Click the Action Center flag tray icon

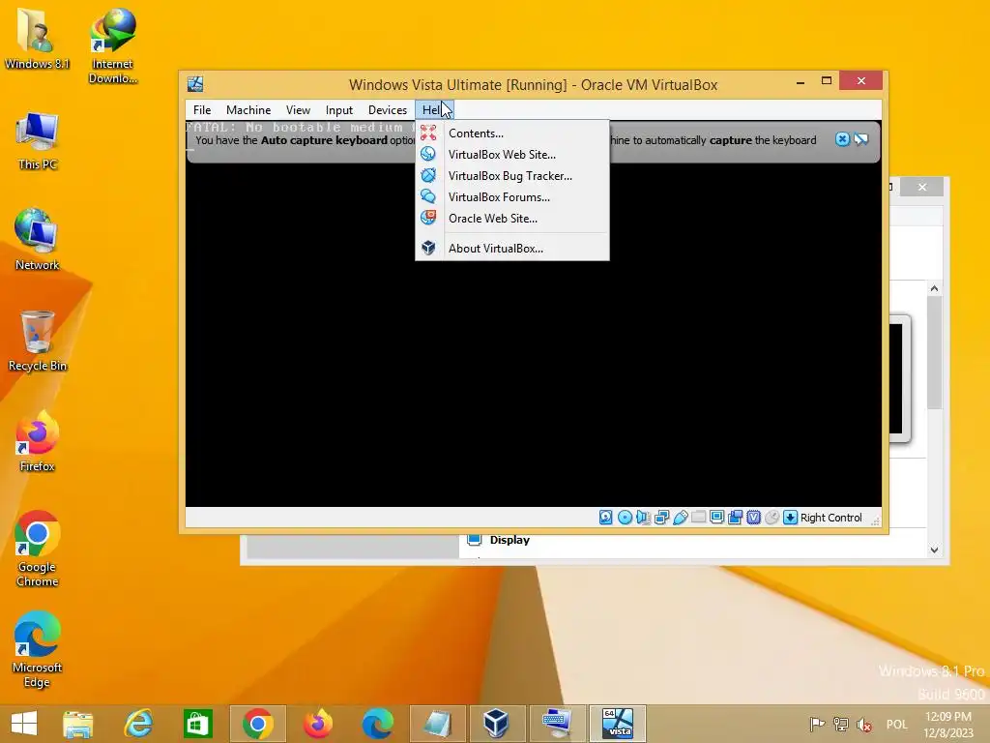tap(817, 724)
